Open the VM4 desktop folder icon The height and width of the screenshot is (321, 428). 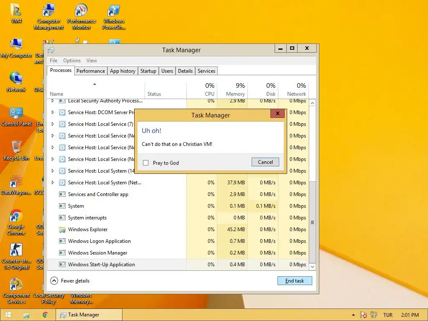click(16, 13)
